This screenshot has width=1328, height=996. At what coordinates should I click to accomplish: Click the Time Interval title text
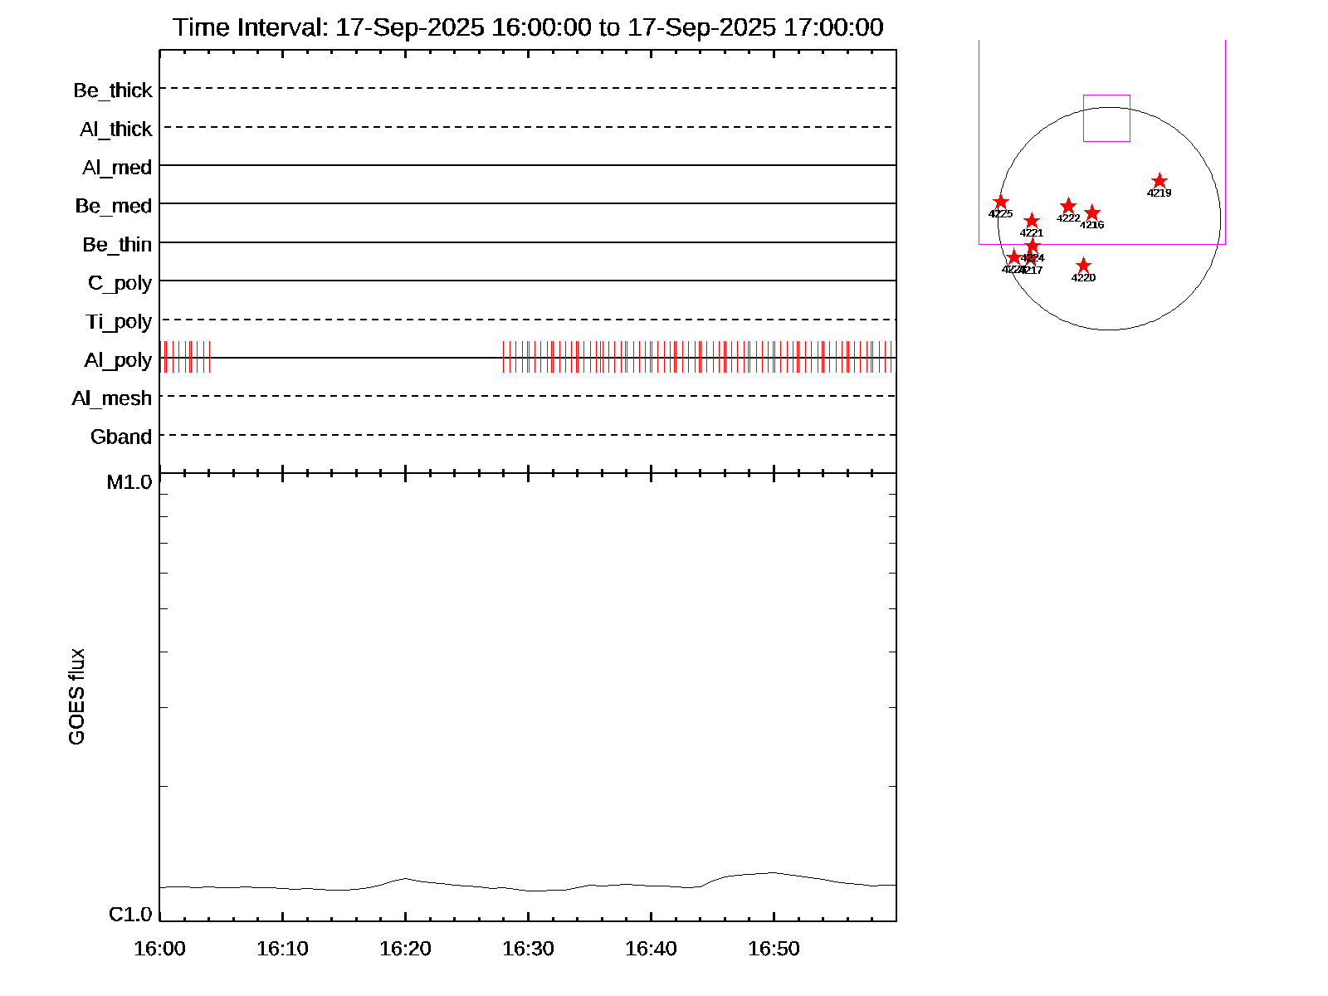(x=528, y=27)
